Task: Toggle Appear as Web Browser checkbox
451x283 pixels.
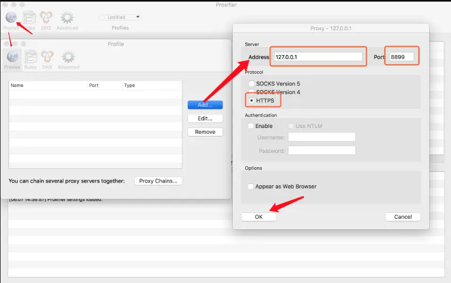Action: [x=251, y=186]
